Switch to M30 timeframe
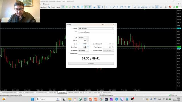182x102 pixels. pyautogui.click(x=146, y=7)
